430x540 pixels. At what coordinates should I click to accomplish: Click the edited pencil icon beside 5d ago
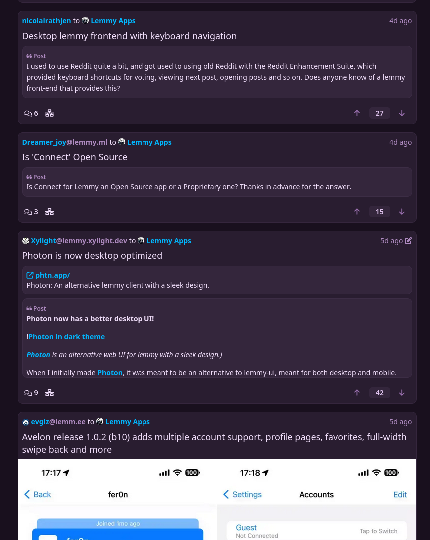408,241
